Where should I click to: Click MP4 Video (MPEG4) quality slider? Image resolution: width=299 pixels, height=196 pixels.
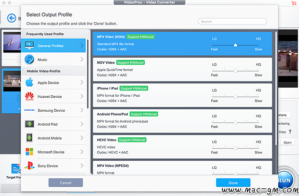pyautogui.click(x=235, y=173)
